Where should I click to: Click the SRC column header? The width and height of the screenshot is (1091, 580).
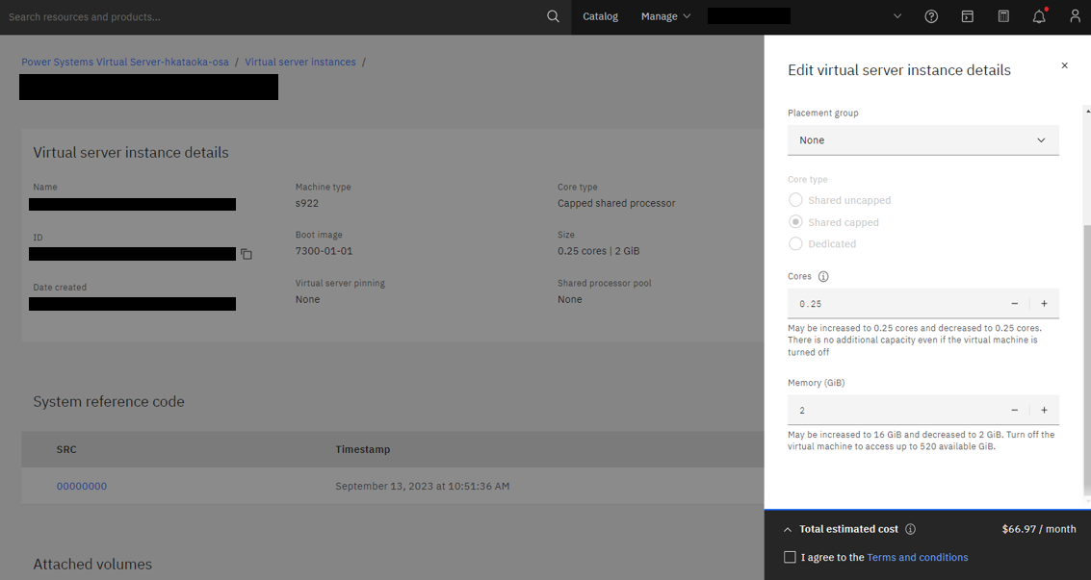pos(66,449)
